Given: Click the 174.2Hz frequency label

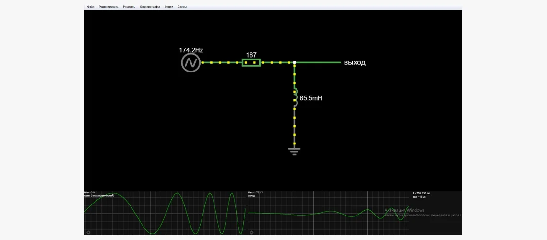Looking at the screenshot, I should point(191,50).
